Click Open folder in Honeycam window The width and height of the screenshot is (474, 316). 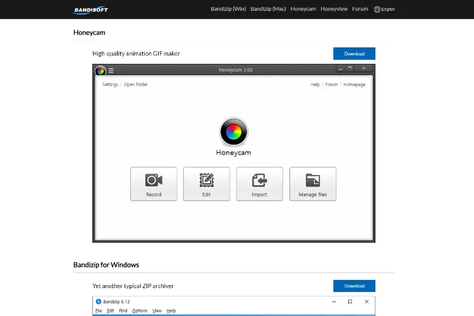pos(136,84)
